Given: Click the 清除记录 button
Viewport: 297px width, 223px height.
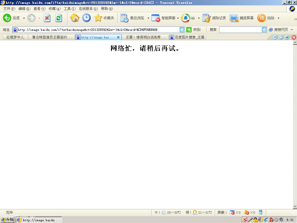Looking at the screenshot, I should click(x=214, y=18).
